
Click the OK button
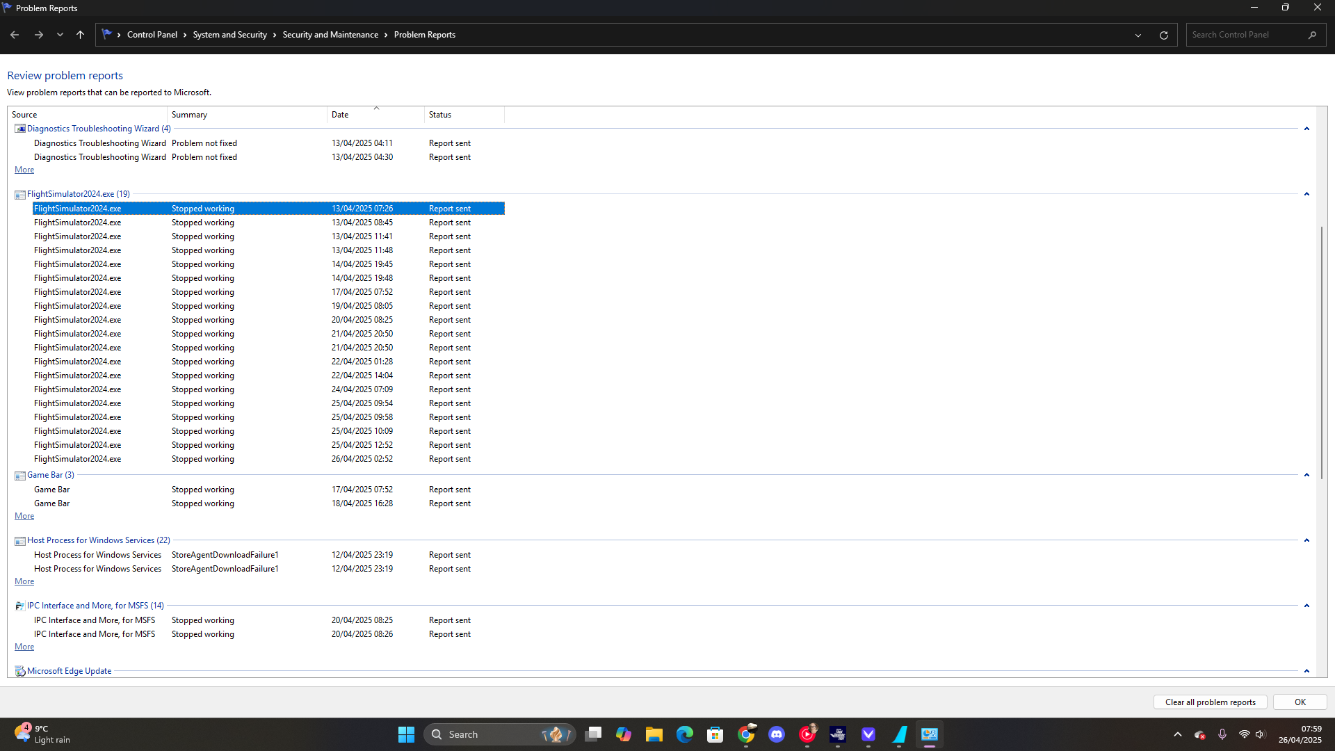click(x=1300, y=702)
